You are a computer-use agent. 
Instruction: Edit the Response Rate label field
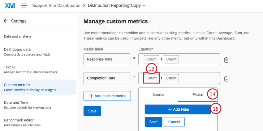pyautogui.click(x=107, y=59)
